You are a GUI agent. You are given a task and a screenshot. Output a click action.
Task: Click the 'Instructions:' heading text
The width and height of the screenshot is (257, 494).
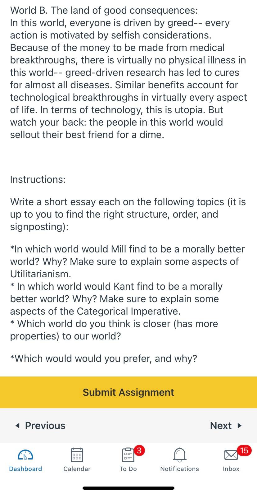(38, 179)
